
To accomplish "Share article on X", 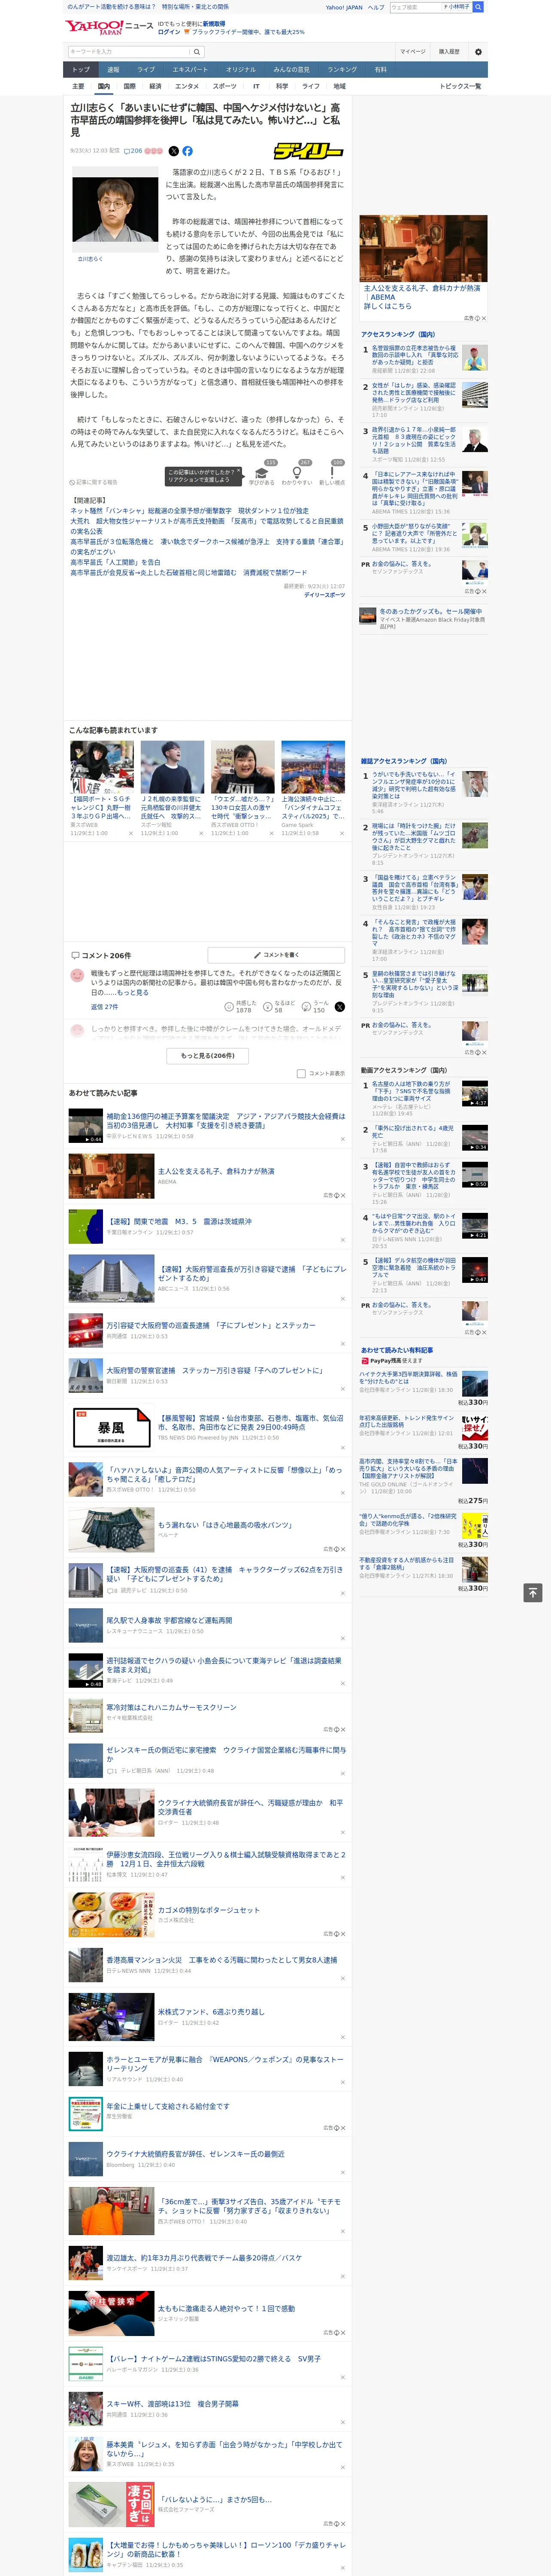I will click(x=173, y=151).
